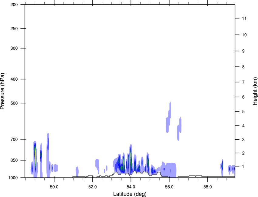This screenshot has width=258, height=197.
Task: Select the 400 pressure tick label
Action: (14, 79)
